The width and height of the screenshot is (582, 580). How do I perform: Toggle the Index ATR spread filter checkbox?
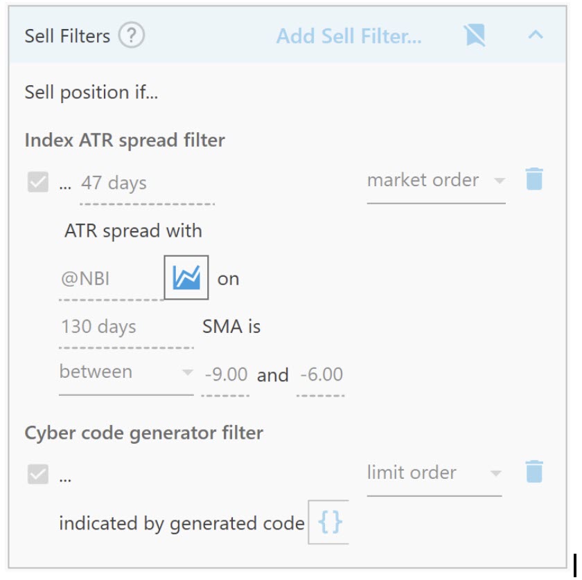pos(38,183)
